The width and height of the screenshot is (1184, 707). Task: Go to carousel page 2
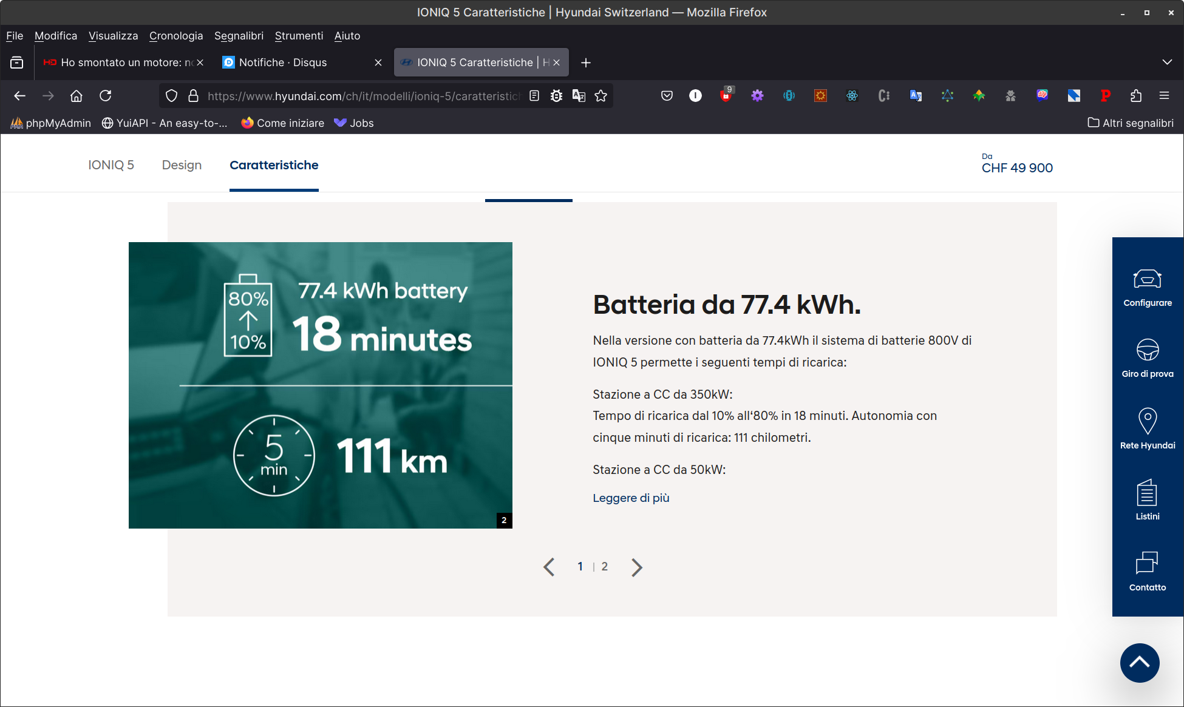605,566
